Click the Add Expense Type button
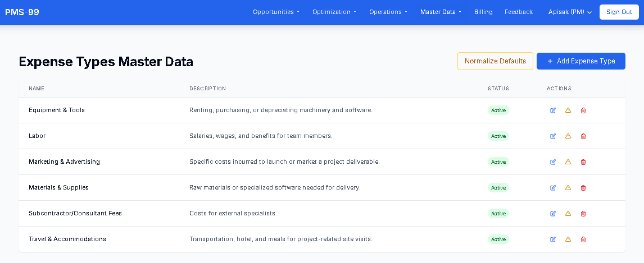The width and height of the screenshot is (644, 263). click(x=580, y=61)
